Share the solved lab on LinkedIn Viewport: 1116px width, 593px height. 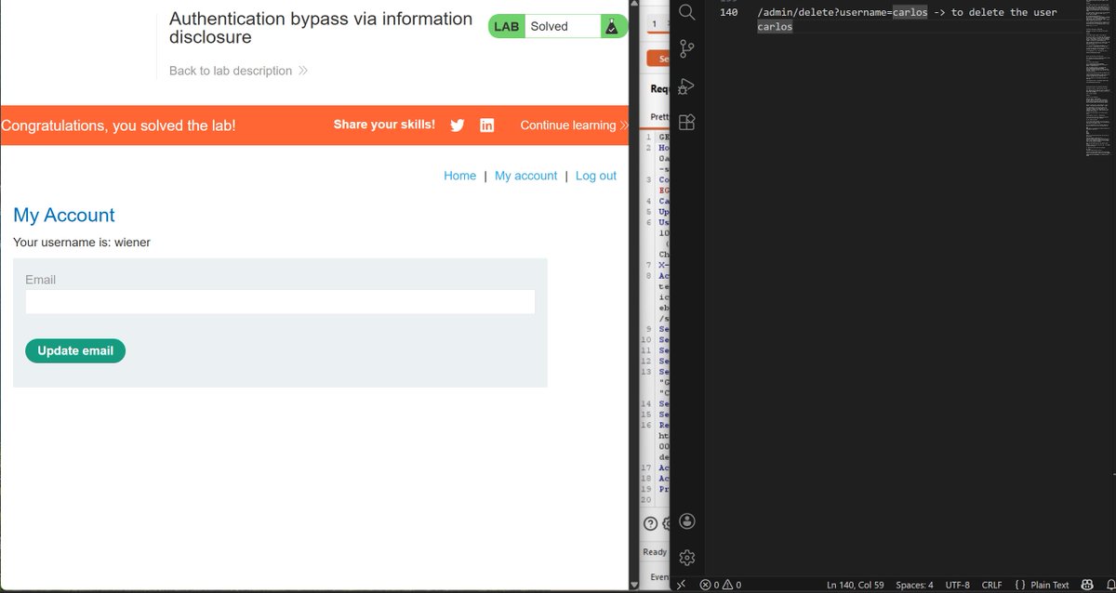[487, 125]
